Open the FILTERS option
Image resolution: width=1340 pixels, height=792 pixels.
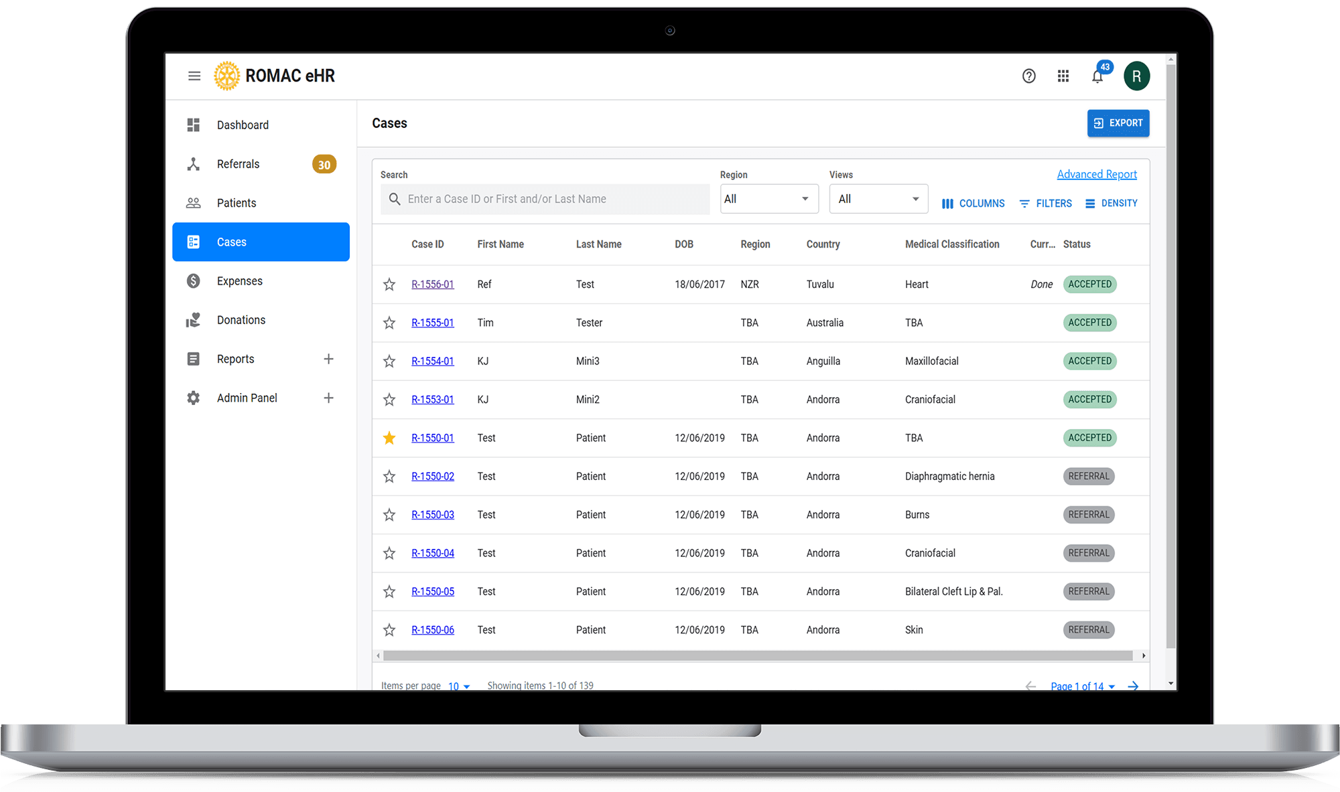point(1045,204)
